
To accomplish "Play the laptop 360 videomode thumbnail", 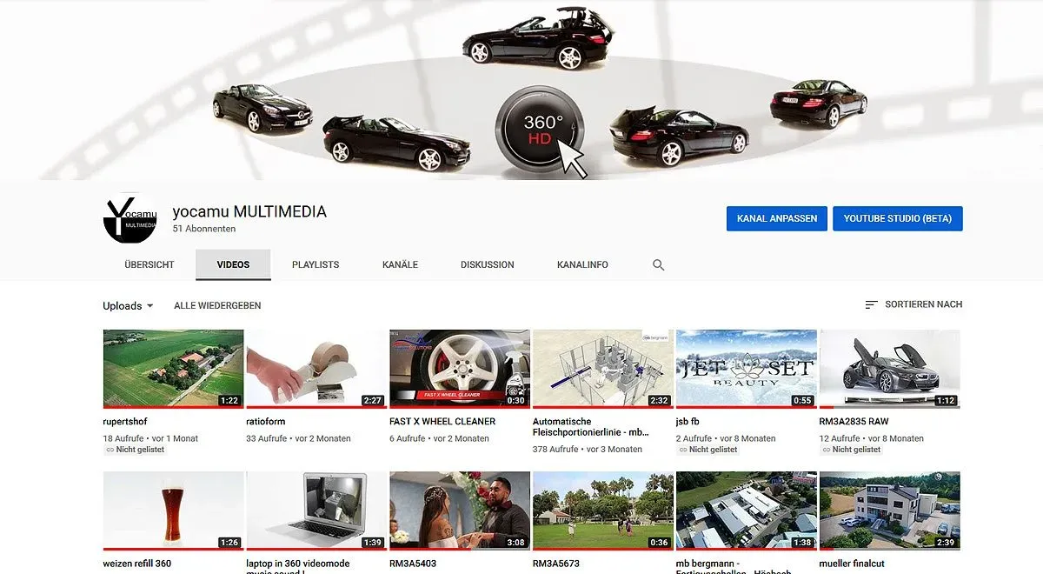I will point(316,511).
